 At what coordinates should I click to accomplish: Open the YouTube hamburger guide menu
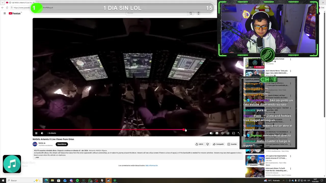click(x=5, y=13)
